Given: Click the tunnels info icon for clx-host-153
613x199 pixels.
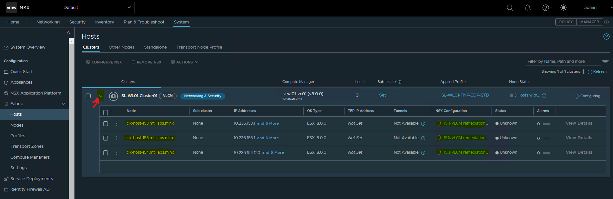Looking at the screenshot, I should tap(423, 124).
